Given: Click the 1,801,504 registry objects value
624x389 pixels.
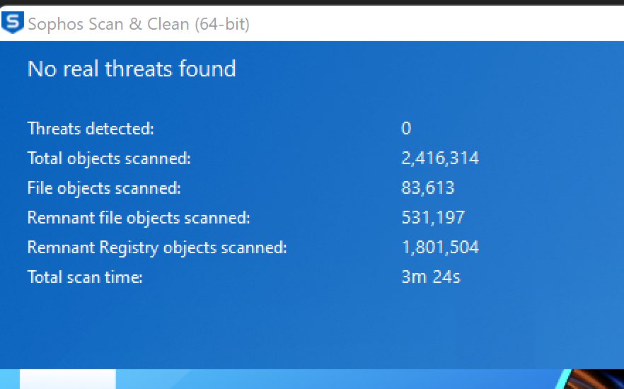Looking at the screenshot, I should (440, 248).
